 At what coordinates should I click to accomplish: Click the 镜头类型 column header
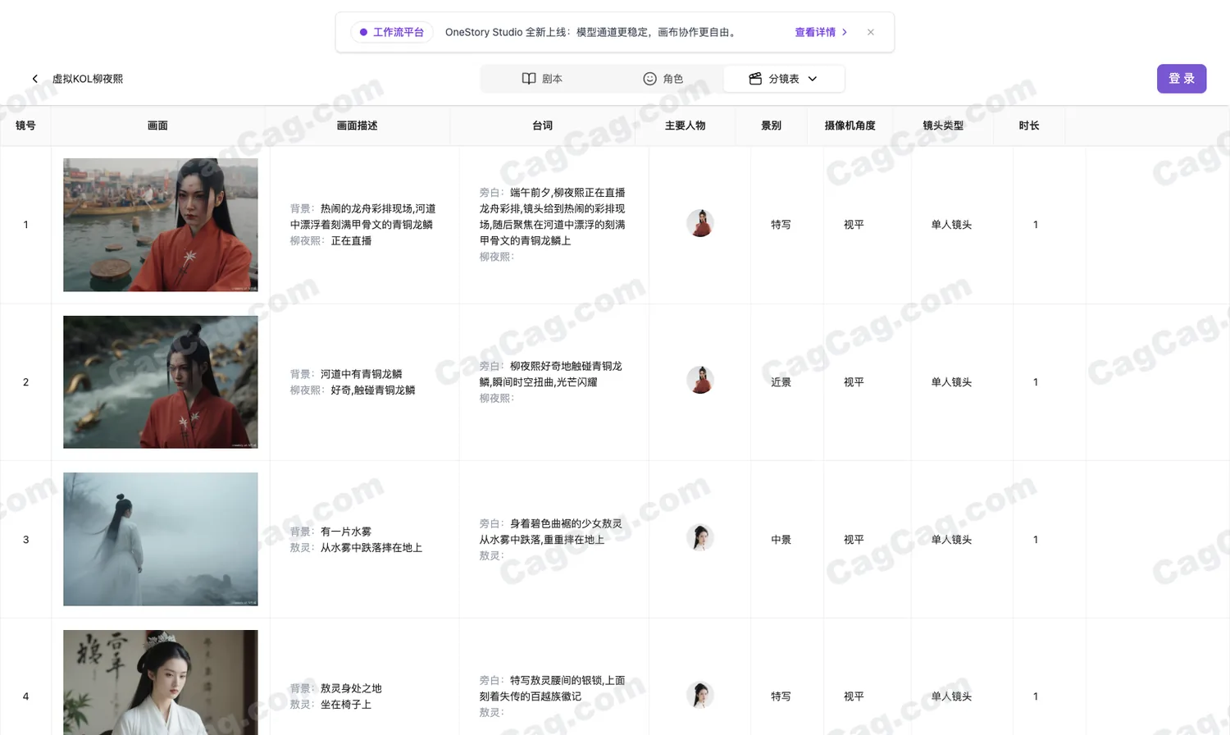(x=943, y=126)
